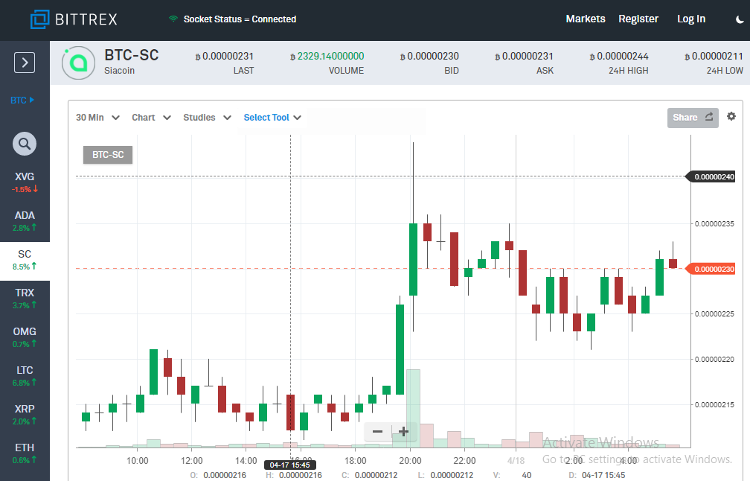Click the 0.00000230 current price tag
Viewport: 750px width, 481px height.
click(x=711, y=269)
